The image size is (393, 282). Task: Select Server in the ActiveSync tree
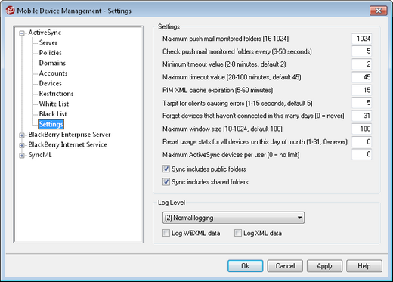point(48,42)
